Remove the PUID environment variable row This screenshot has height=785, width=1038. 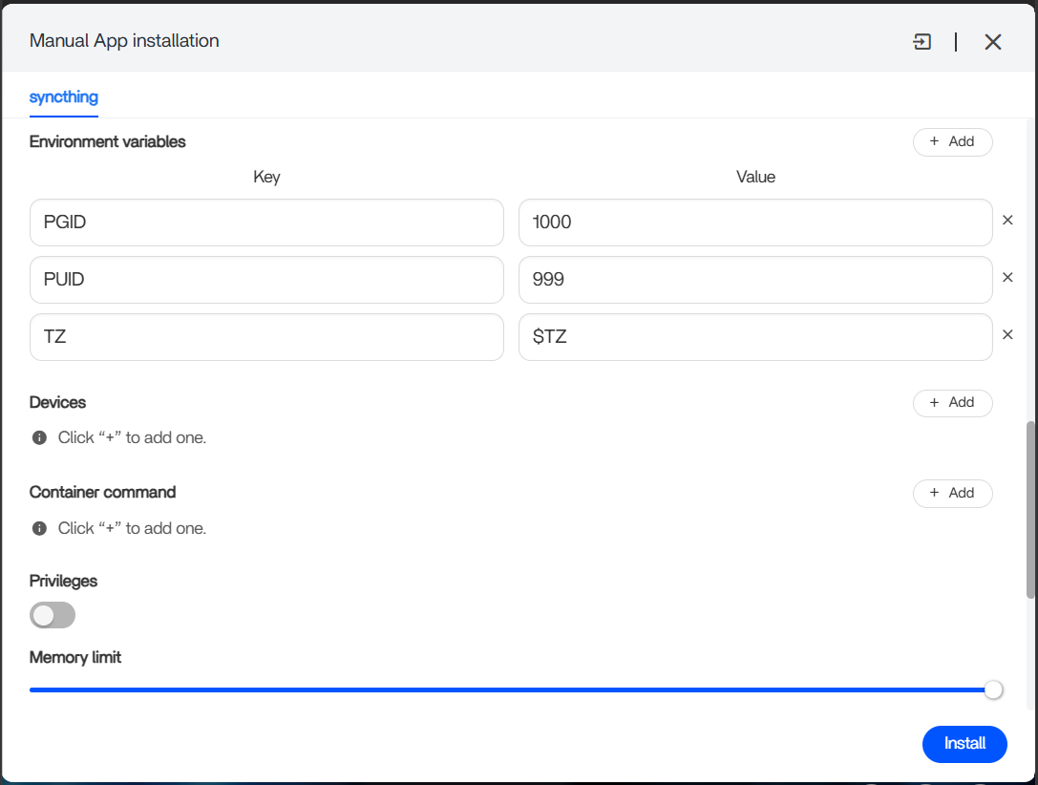1007,277
